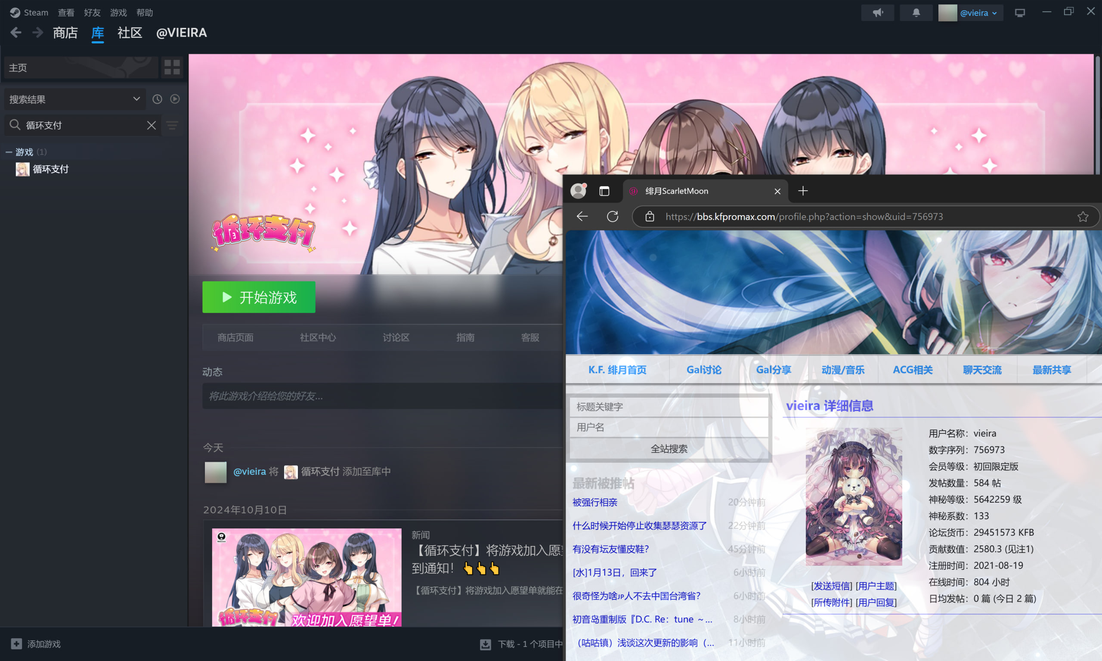The height and width of the screenshot is (661, 1102).
Task: Open advanced library filter options icon
Action: (172, 126)
